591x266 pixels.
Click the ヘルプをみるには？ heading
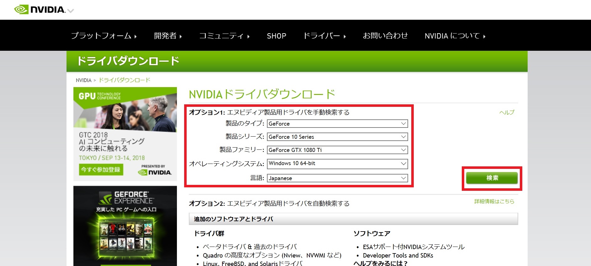coord(380,263)
